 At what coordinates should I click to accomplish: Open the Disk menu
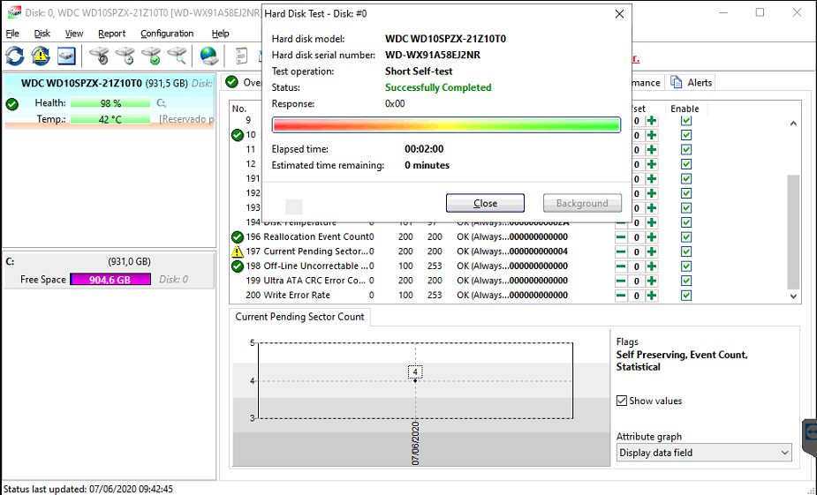(x=42, y=34)
